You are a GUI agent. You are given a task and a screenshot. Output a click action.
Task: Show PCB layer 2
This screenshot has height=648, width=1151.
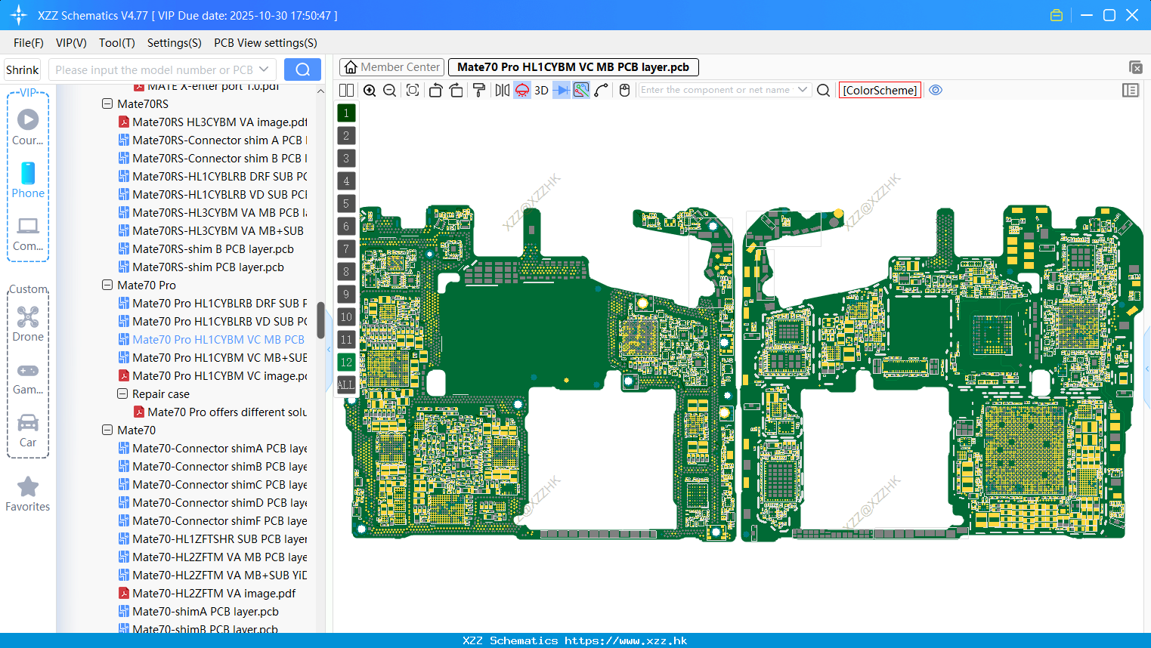(x=346, y=136)
